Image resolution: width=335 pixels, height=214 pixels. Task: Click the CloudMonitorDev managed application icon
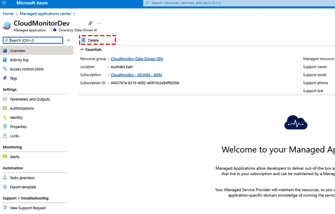(7, 26)
